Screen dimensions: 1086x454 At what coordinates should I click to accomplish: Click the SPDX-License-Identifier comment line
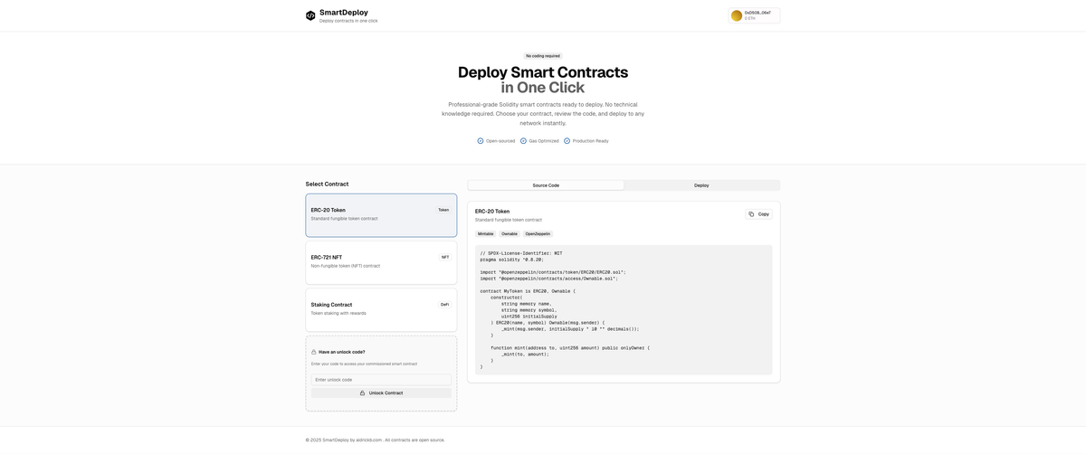click(x=521, y=253)
